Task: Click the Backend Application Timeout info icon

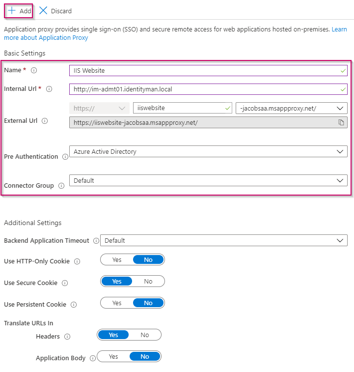Action: [x=95, y=241]
